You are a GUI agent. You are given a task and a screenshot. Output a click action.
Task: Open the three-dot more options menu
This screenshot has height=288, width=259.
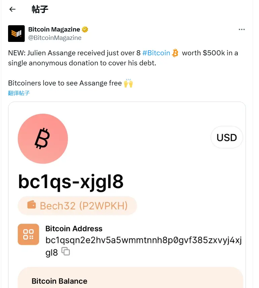[x=242, y=30]
